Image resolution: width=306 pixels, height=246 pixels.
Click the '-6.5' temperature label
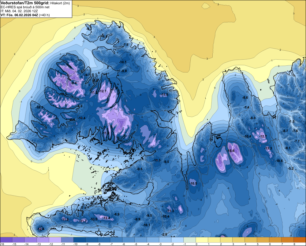point(73,120)
